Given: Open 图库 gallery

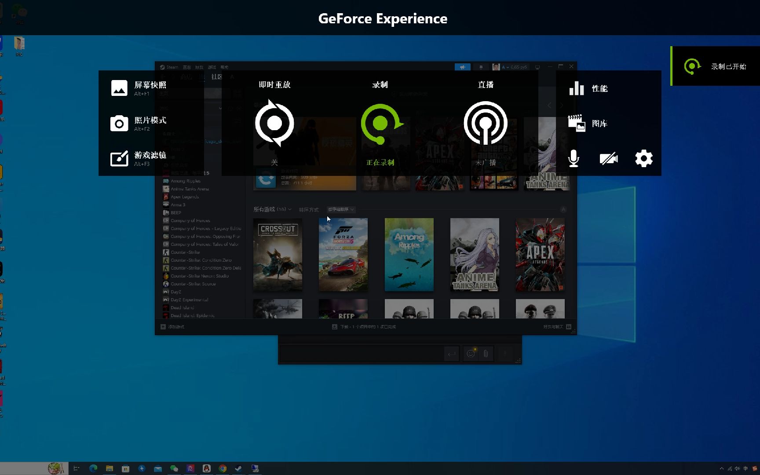Looking at the screenshot, I should click(x=588, y=124).
